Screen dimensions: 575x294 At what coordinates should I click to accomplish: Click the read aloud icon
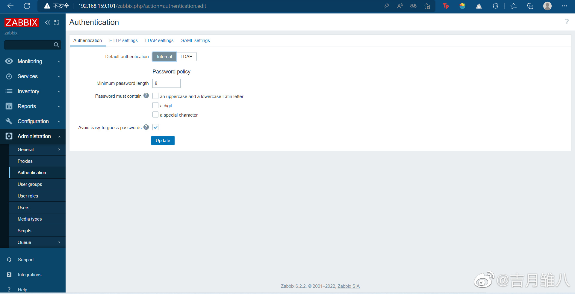pos(400,6)
